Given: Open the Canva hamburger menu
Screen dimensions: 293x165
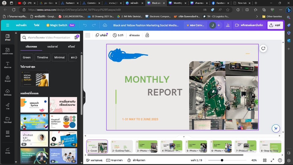Looking at the screenshot, I should [7, 25].
